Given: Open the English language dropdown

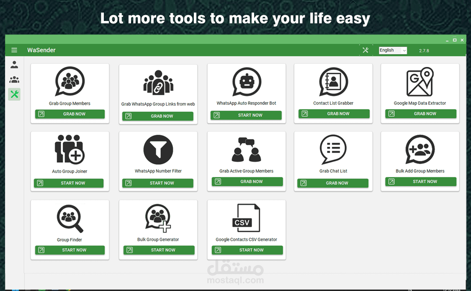Looking at the screenshot, I should (393, 50).
